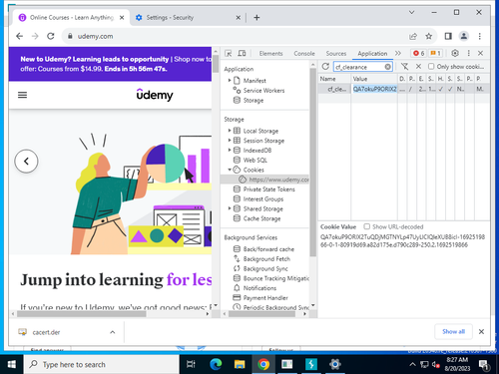Bookmark this page with the star icon
The width and height of the screenshot is (499, 374).
[429, 36]
